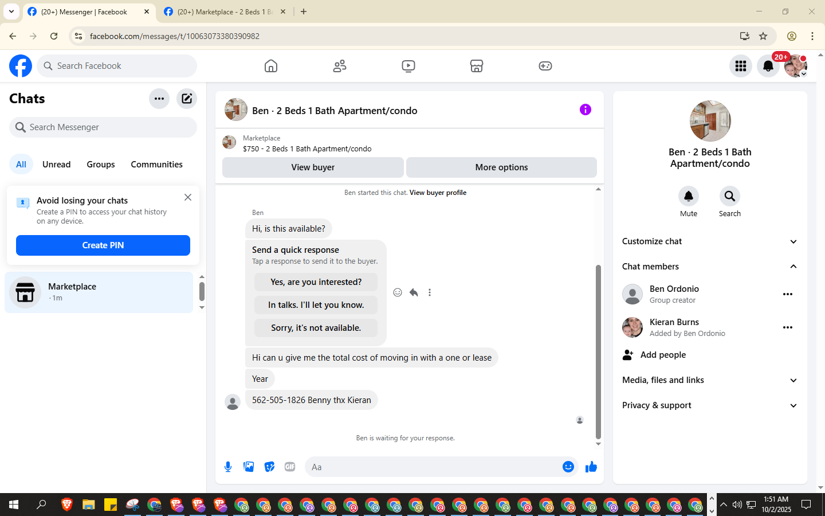
Task: Reload the page
Action: click(54, 36)
